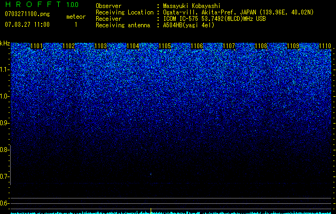The width and height of the screenshot is (336, 214).
Task: Click observer name Masayuki Kobayashi
Action: 192,6
